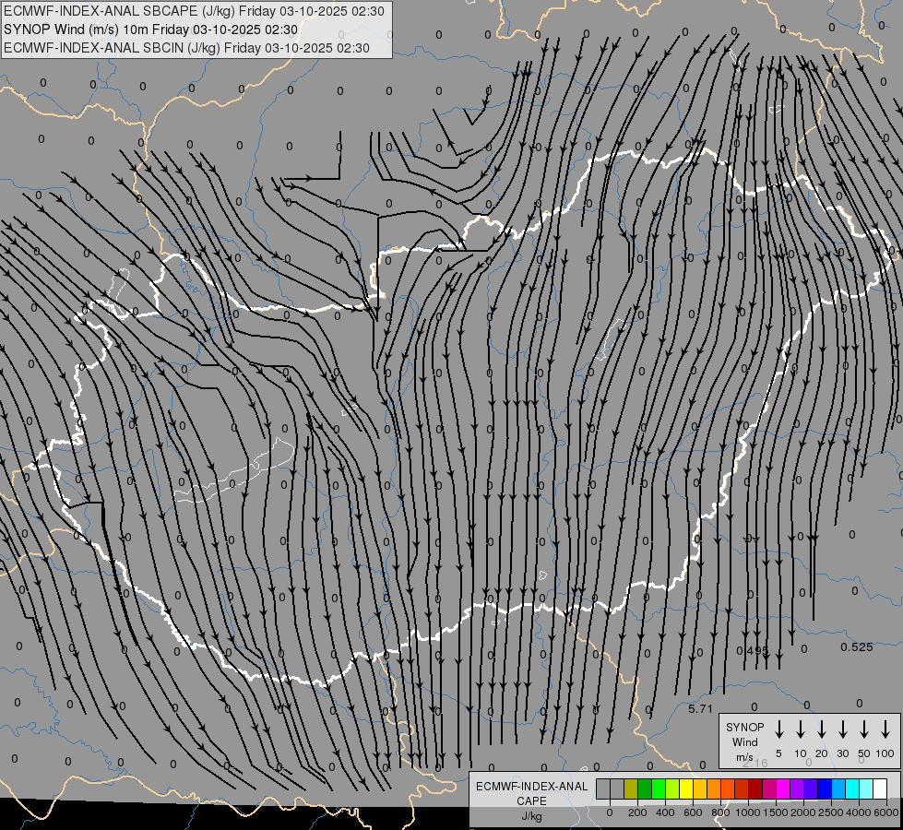Click the 30 m/s wind arrow in the legend
Screen dimensions: 903x830
pos(843,729)
